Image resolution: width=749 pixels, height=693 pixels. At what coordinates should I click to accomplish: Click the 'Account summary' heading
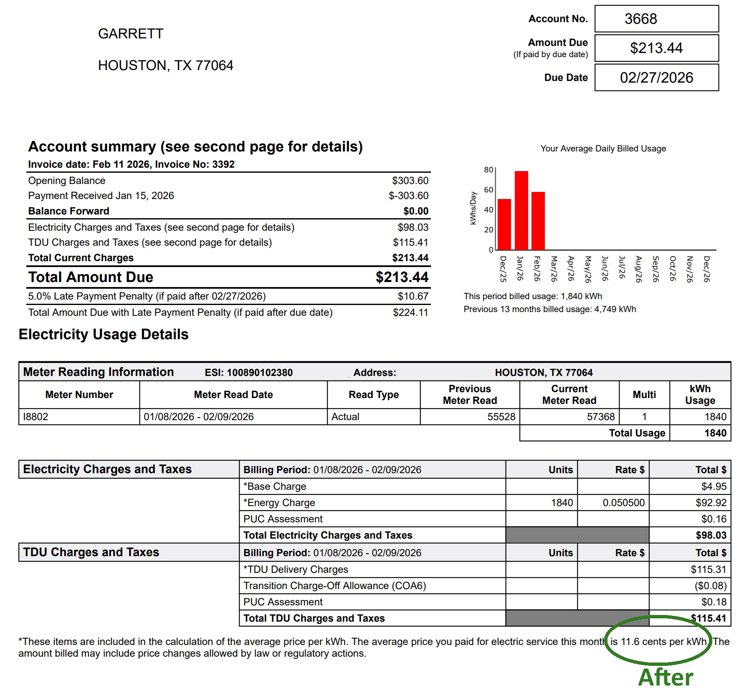(x=195, y=147)
